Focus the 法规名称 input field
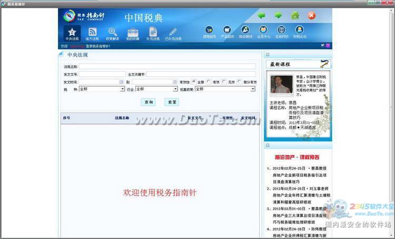The image size is (395, 239). click(167, 66)
